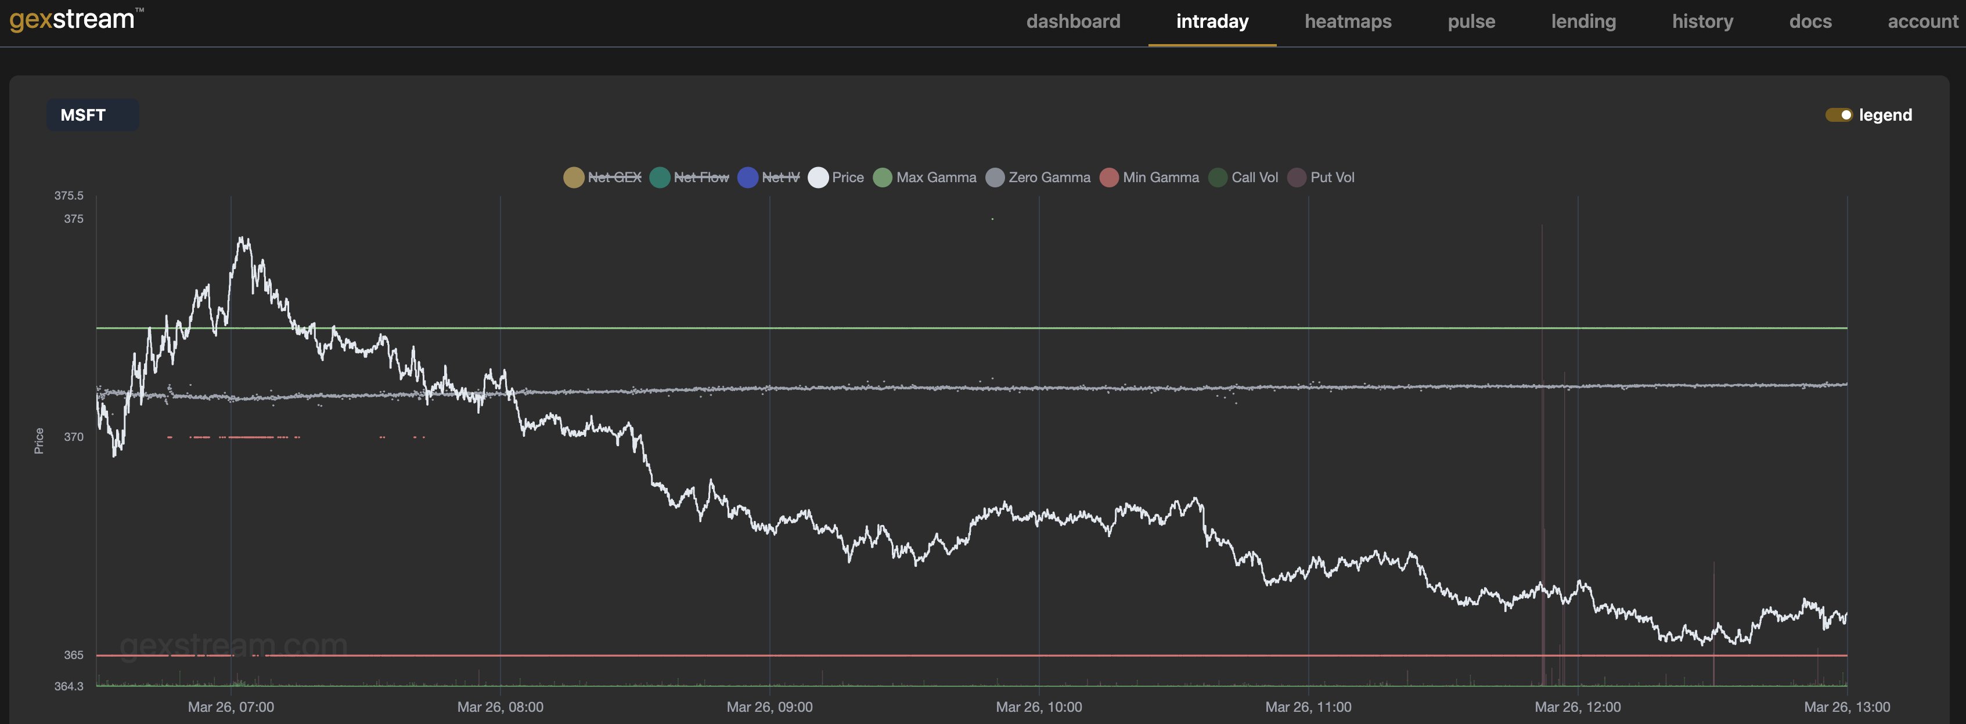Go to the docs page

click(x=1810, y=21)
